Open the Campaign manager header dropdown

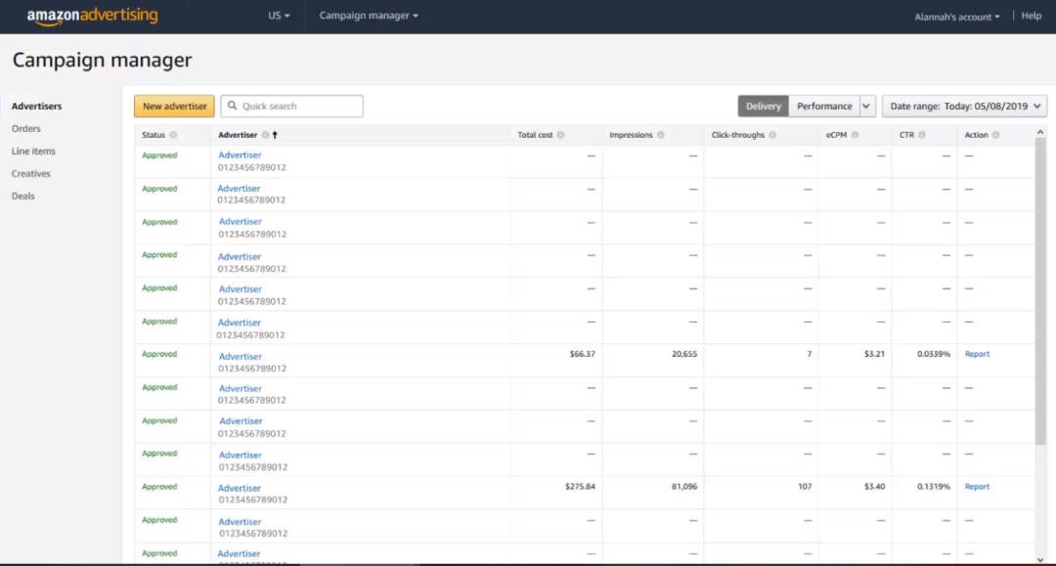tap(369, 16)
